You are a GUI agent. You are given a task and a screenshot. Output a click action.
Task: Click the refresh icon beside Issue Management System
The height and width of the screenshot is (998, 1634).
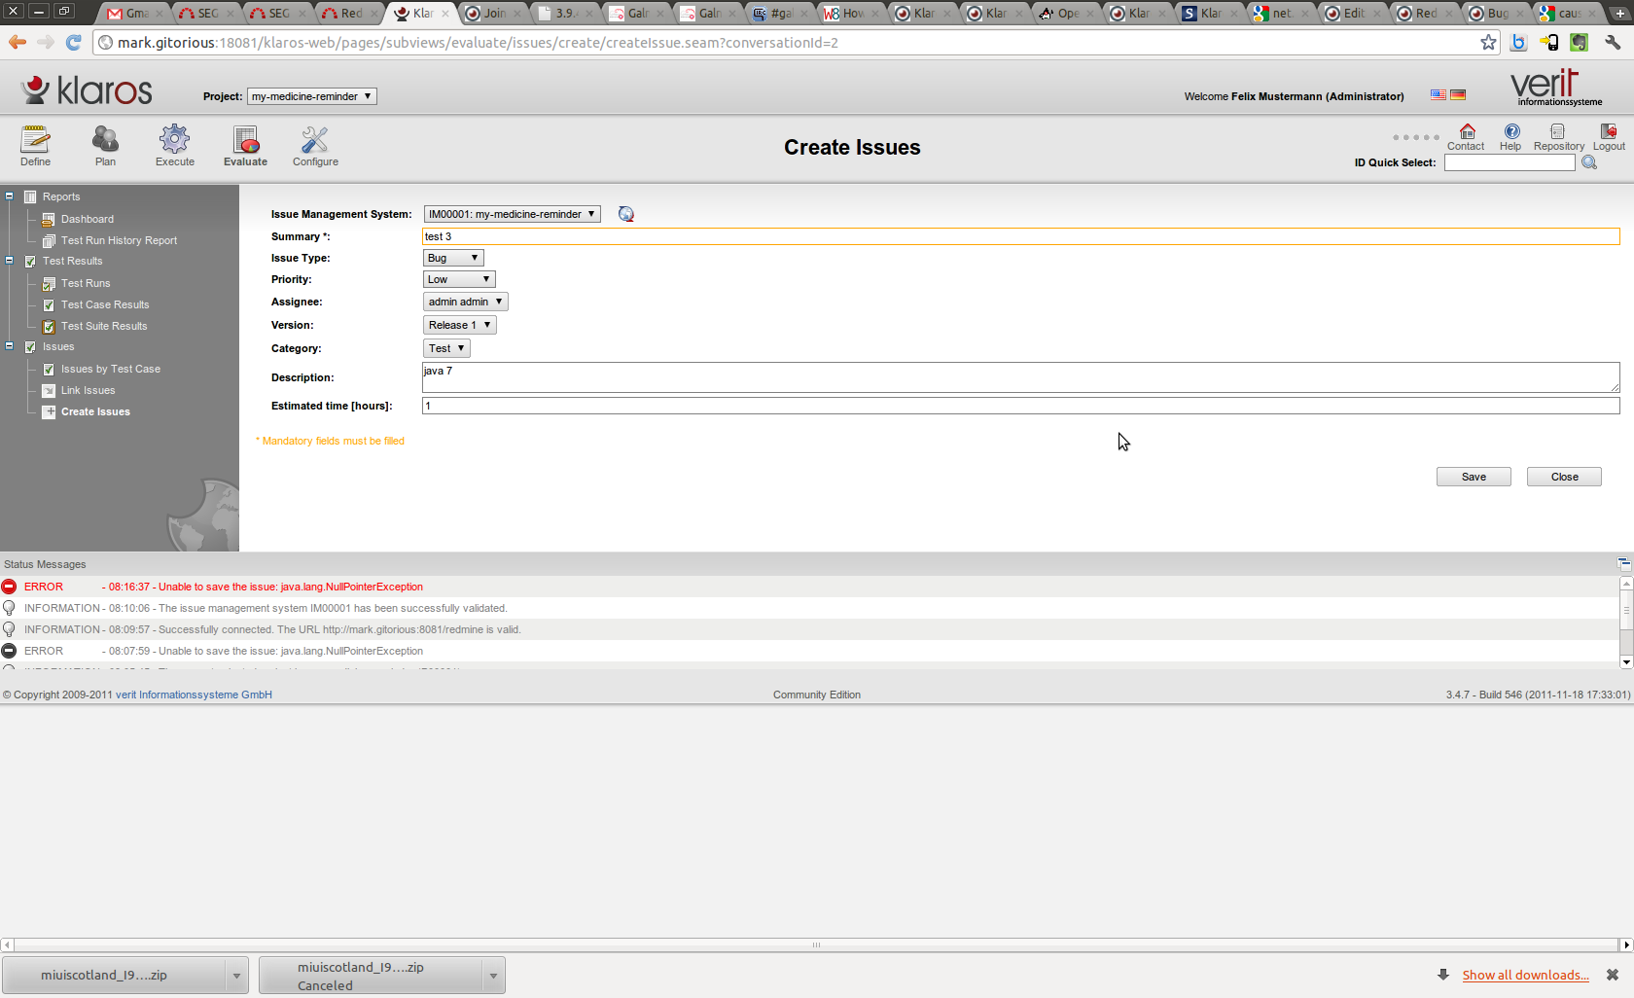pos(626,215)
